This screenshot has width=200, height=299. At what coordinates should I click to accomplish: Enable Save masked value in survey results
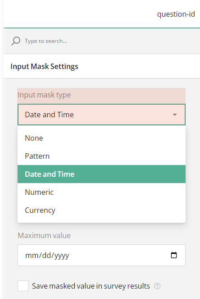point(23,285)
